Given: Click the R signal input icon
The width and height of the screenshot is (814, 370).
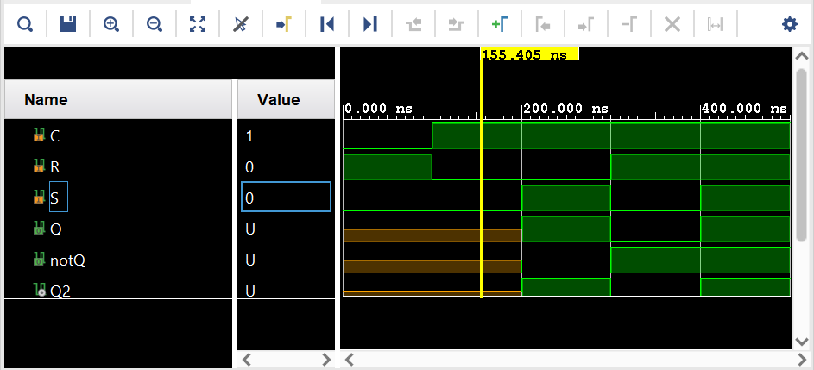Looking at the screenshot, I should tap(39, 166).
